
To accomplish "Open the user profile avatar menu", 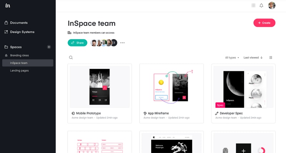I will click(272, 5).
